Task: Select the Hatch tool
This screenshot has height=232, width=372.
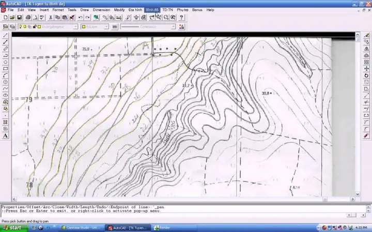Action: [5, 122]
